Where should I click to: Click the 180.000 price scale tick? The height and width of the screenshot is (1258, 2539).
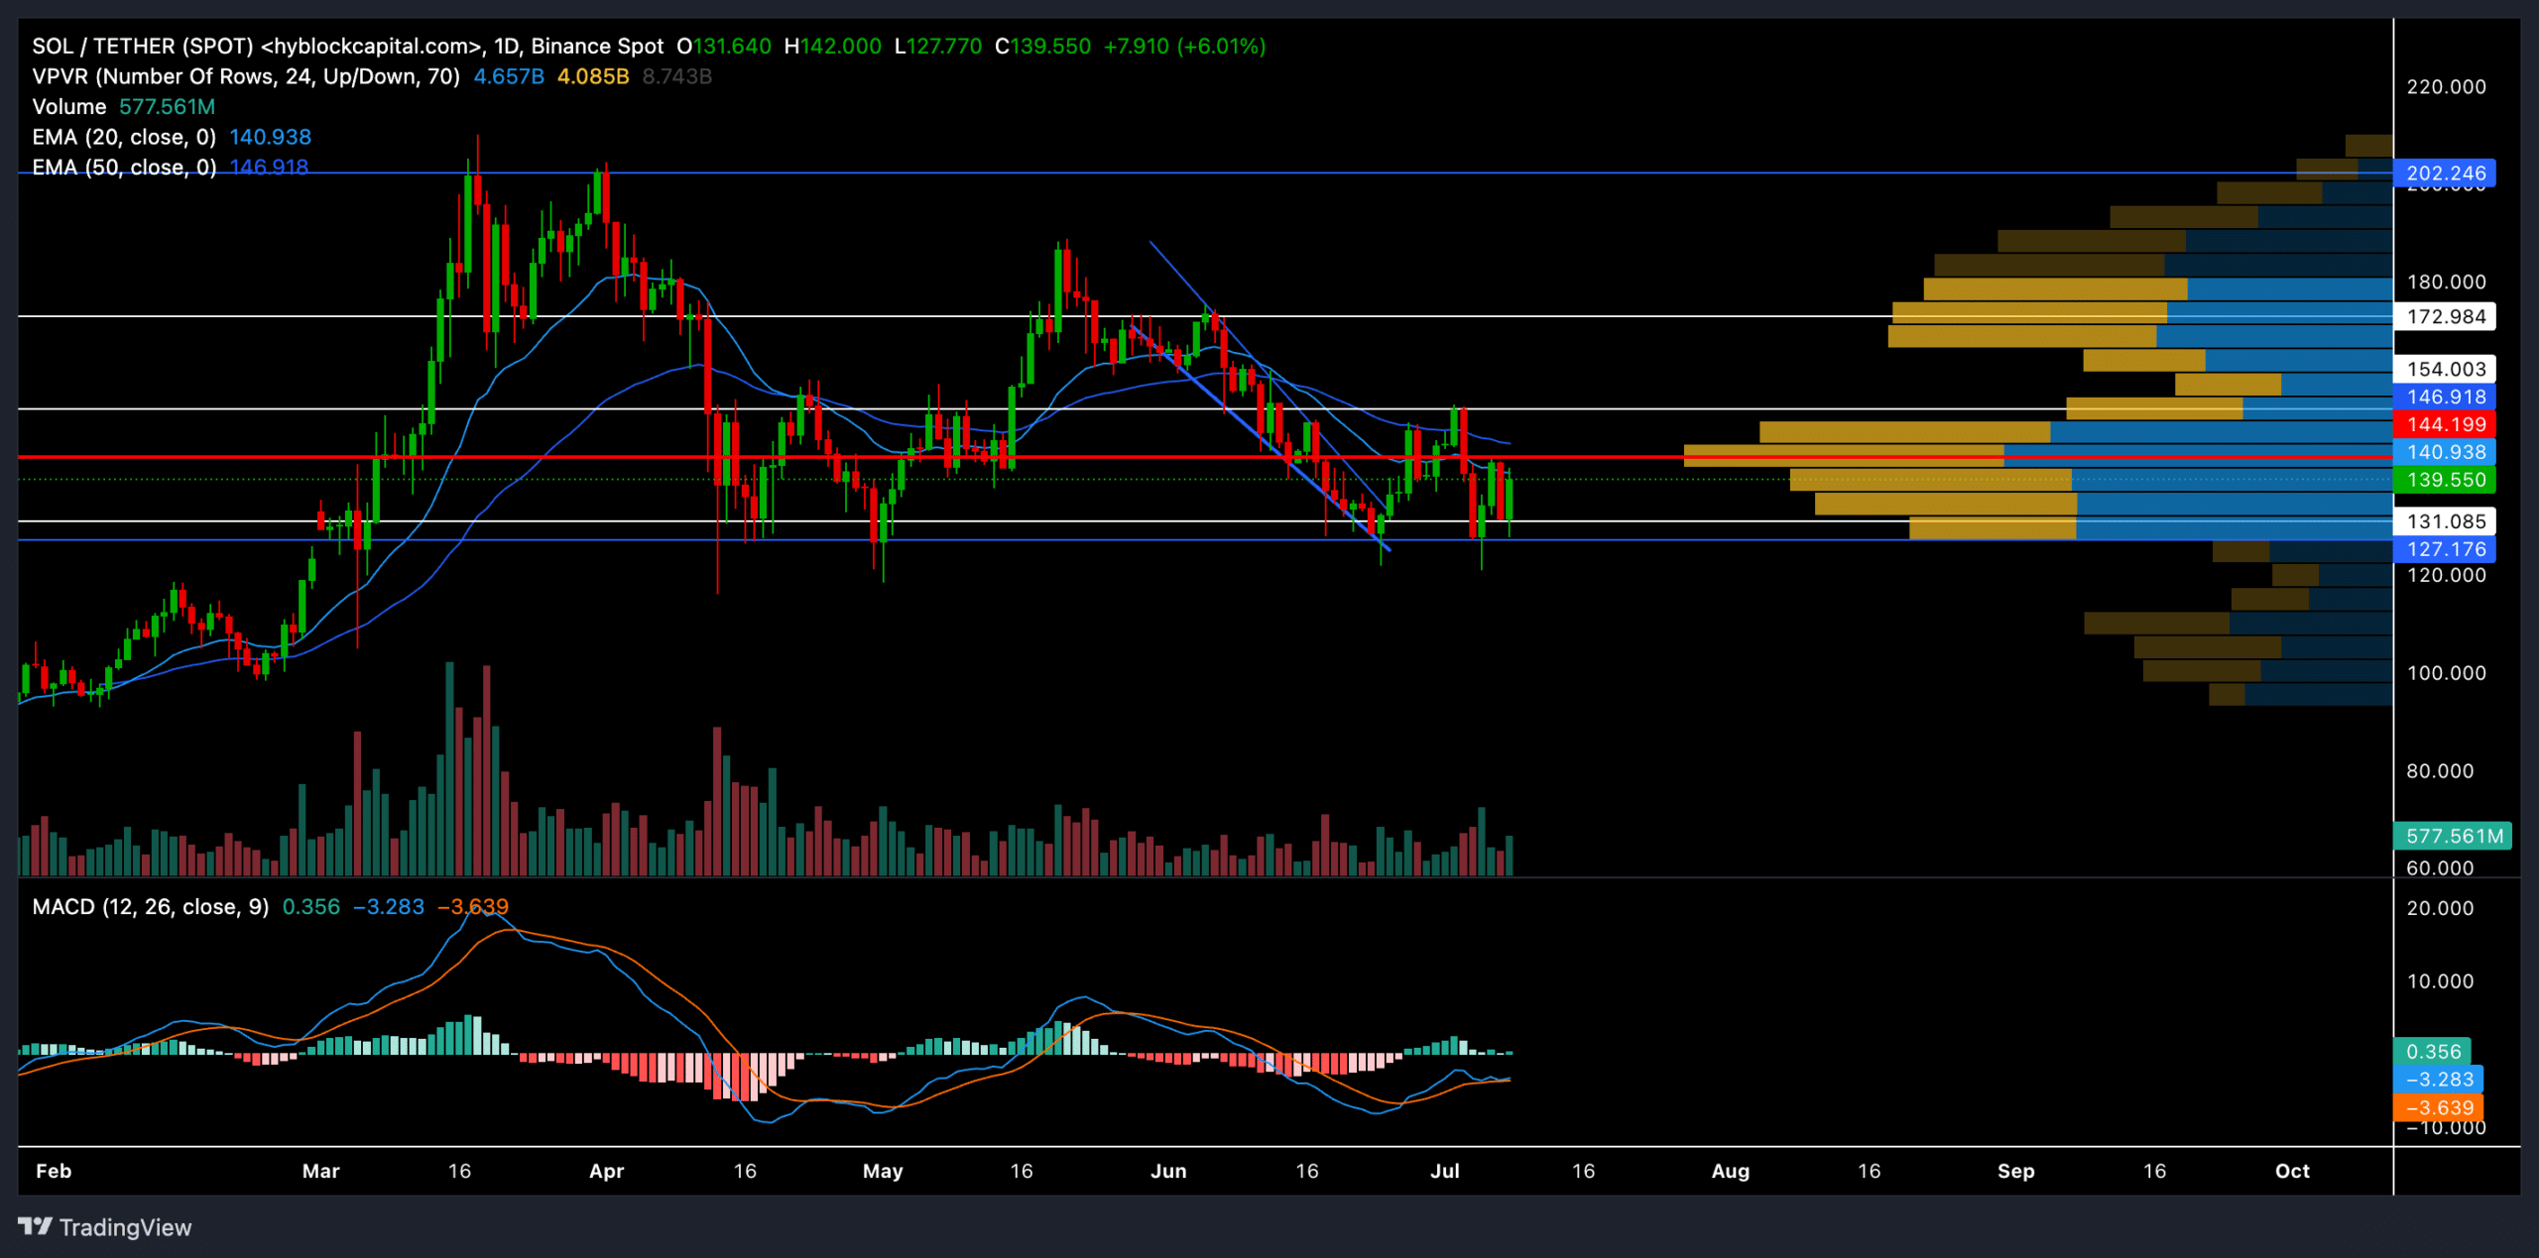[x=2446, y=283]
